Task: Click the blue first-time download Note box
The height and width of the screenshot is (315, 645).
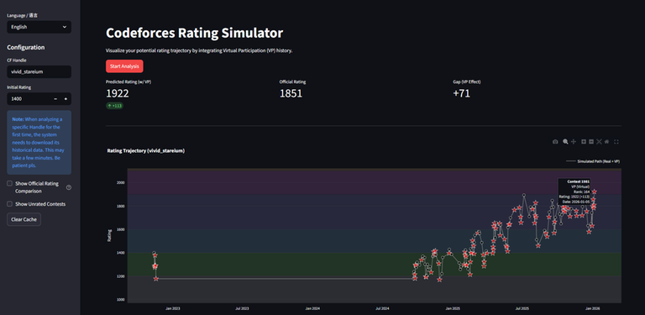Action: coord(39,142)
